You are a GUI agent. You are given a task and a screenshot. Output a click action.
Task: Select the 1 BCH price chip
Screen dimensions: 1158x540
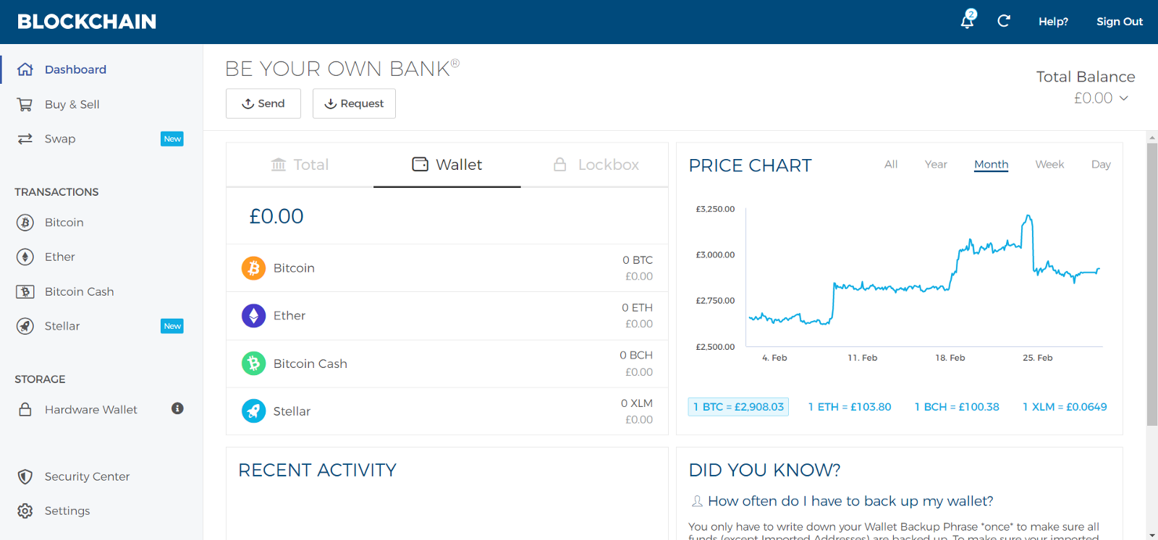pos(957,407)
